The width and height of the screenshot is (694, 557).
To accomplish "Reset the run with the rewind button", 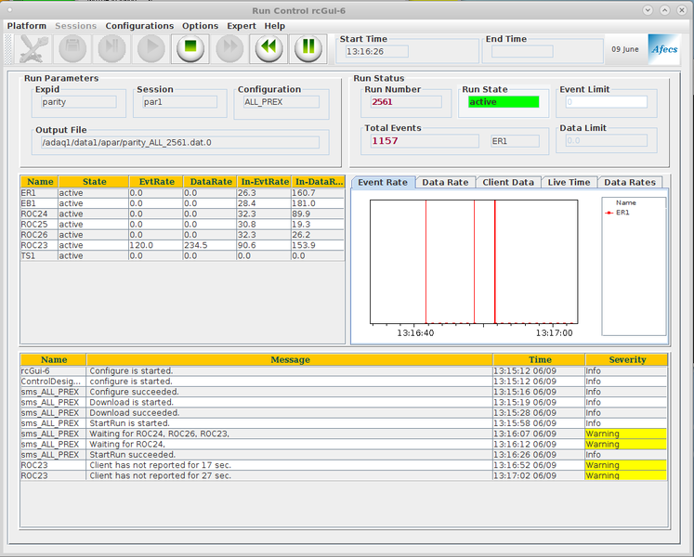I will tap(268, 48).
